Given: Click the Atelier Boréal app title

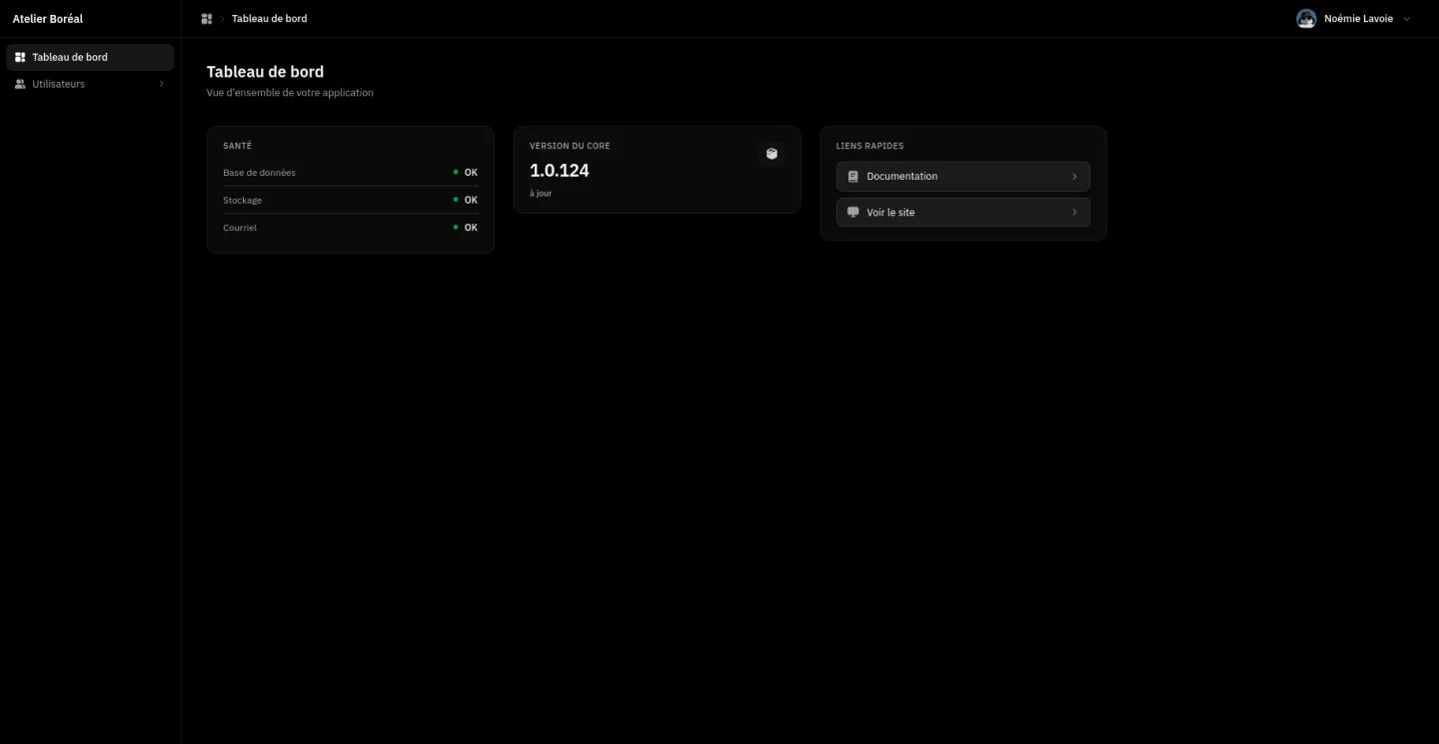Looking at the screenshot, I should tap(48, 19).
